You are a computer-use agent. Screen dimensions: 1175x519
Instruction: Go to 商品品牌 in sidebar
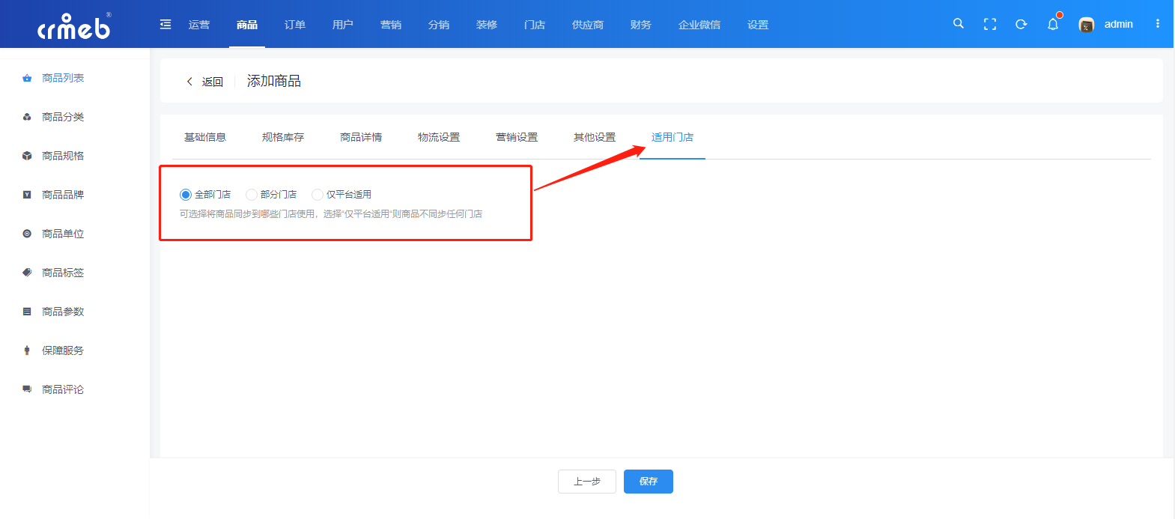click(63, 195)
